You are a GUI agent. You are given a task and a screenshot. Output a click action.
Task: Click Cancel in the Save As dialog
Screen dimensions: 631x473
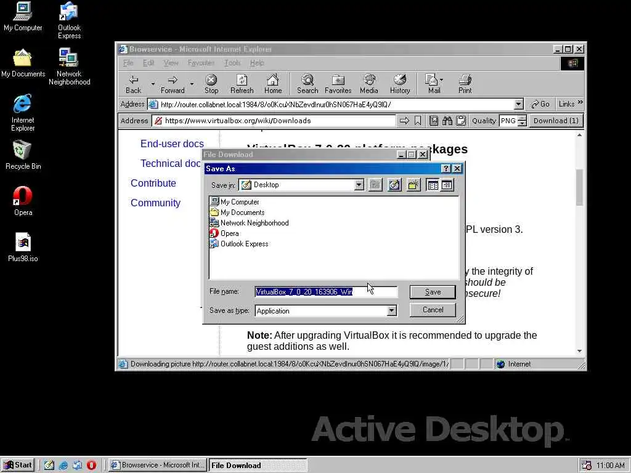pos(433,310)
